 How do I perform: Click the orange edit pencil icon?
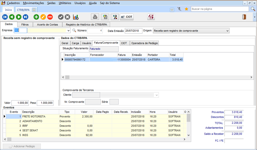(x=43, y=17)
